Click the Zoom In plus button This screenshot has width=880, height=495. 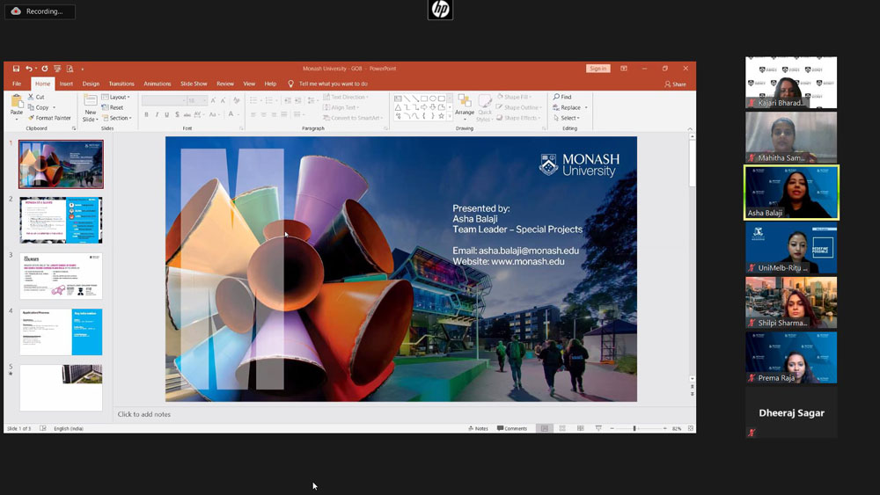click(x=664, y=428)
